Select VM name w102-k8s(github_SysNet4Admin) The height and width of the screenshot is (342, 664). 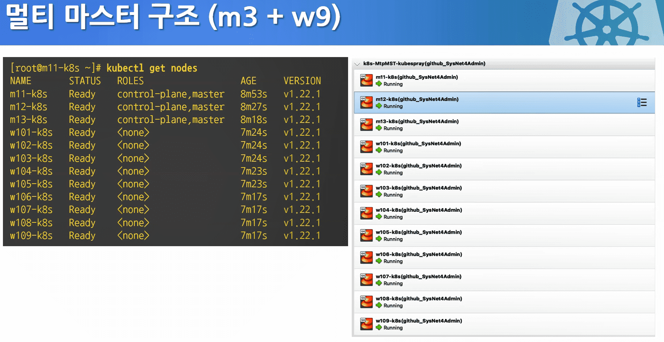[419, 166]
